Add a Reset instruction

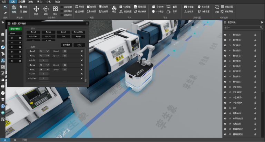tap(78, 36)
